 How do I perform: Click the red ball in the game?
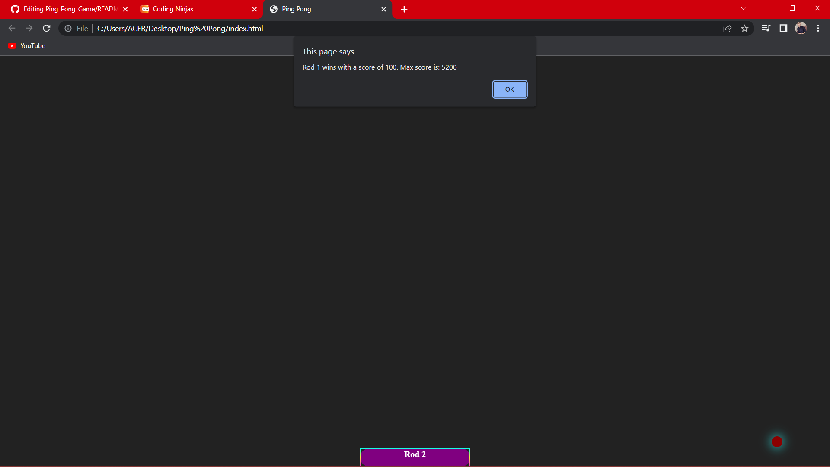(777, 441)
